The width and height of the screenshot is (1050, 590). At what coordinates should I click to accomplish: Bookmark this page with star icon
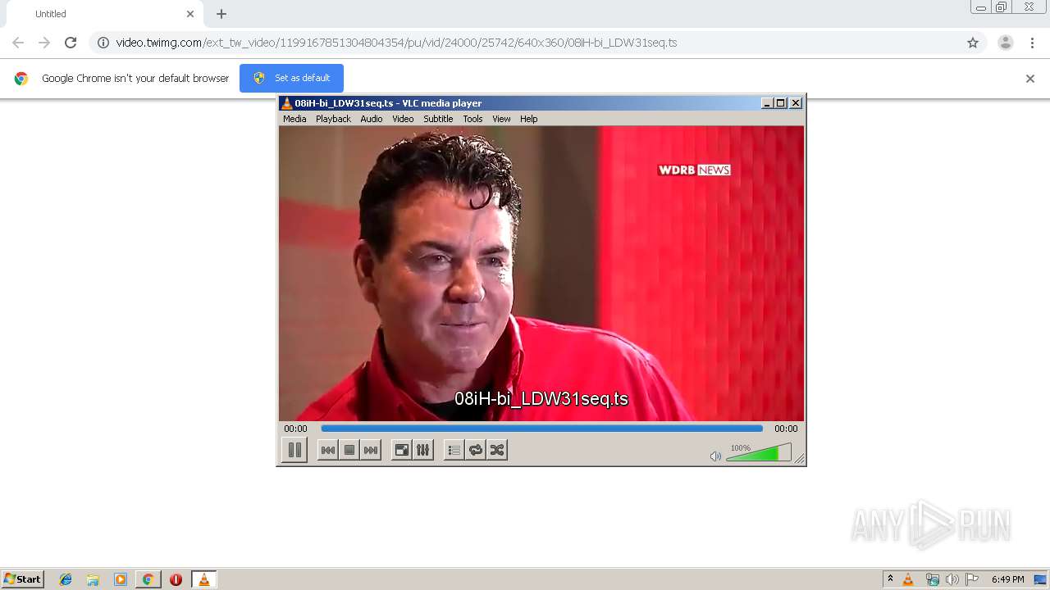[x=973, y=43]
